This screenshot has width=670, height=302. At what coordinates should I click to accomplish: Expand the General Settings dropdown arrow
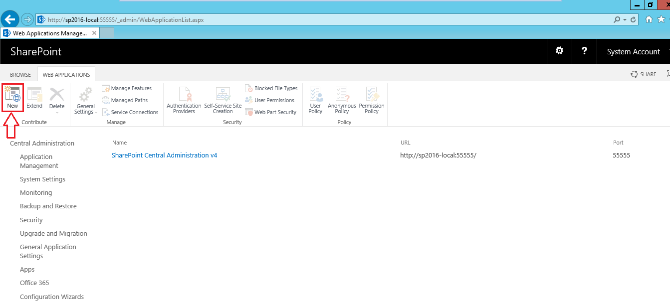96,113
